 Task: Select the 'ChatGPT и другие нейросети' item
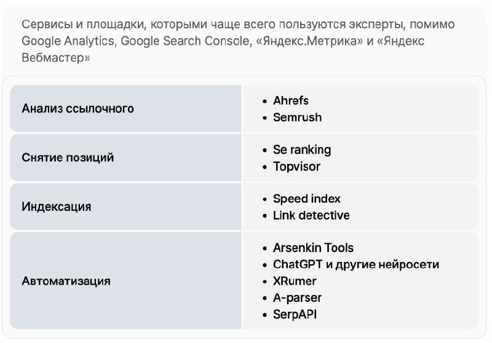pos(355,264)
